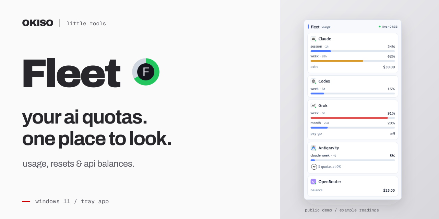Click the Claude extra $30.00 amount
Image resolution: width=439 pixels, height=219 pixels.
click(389, 67)
